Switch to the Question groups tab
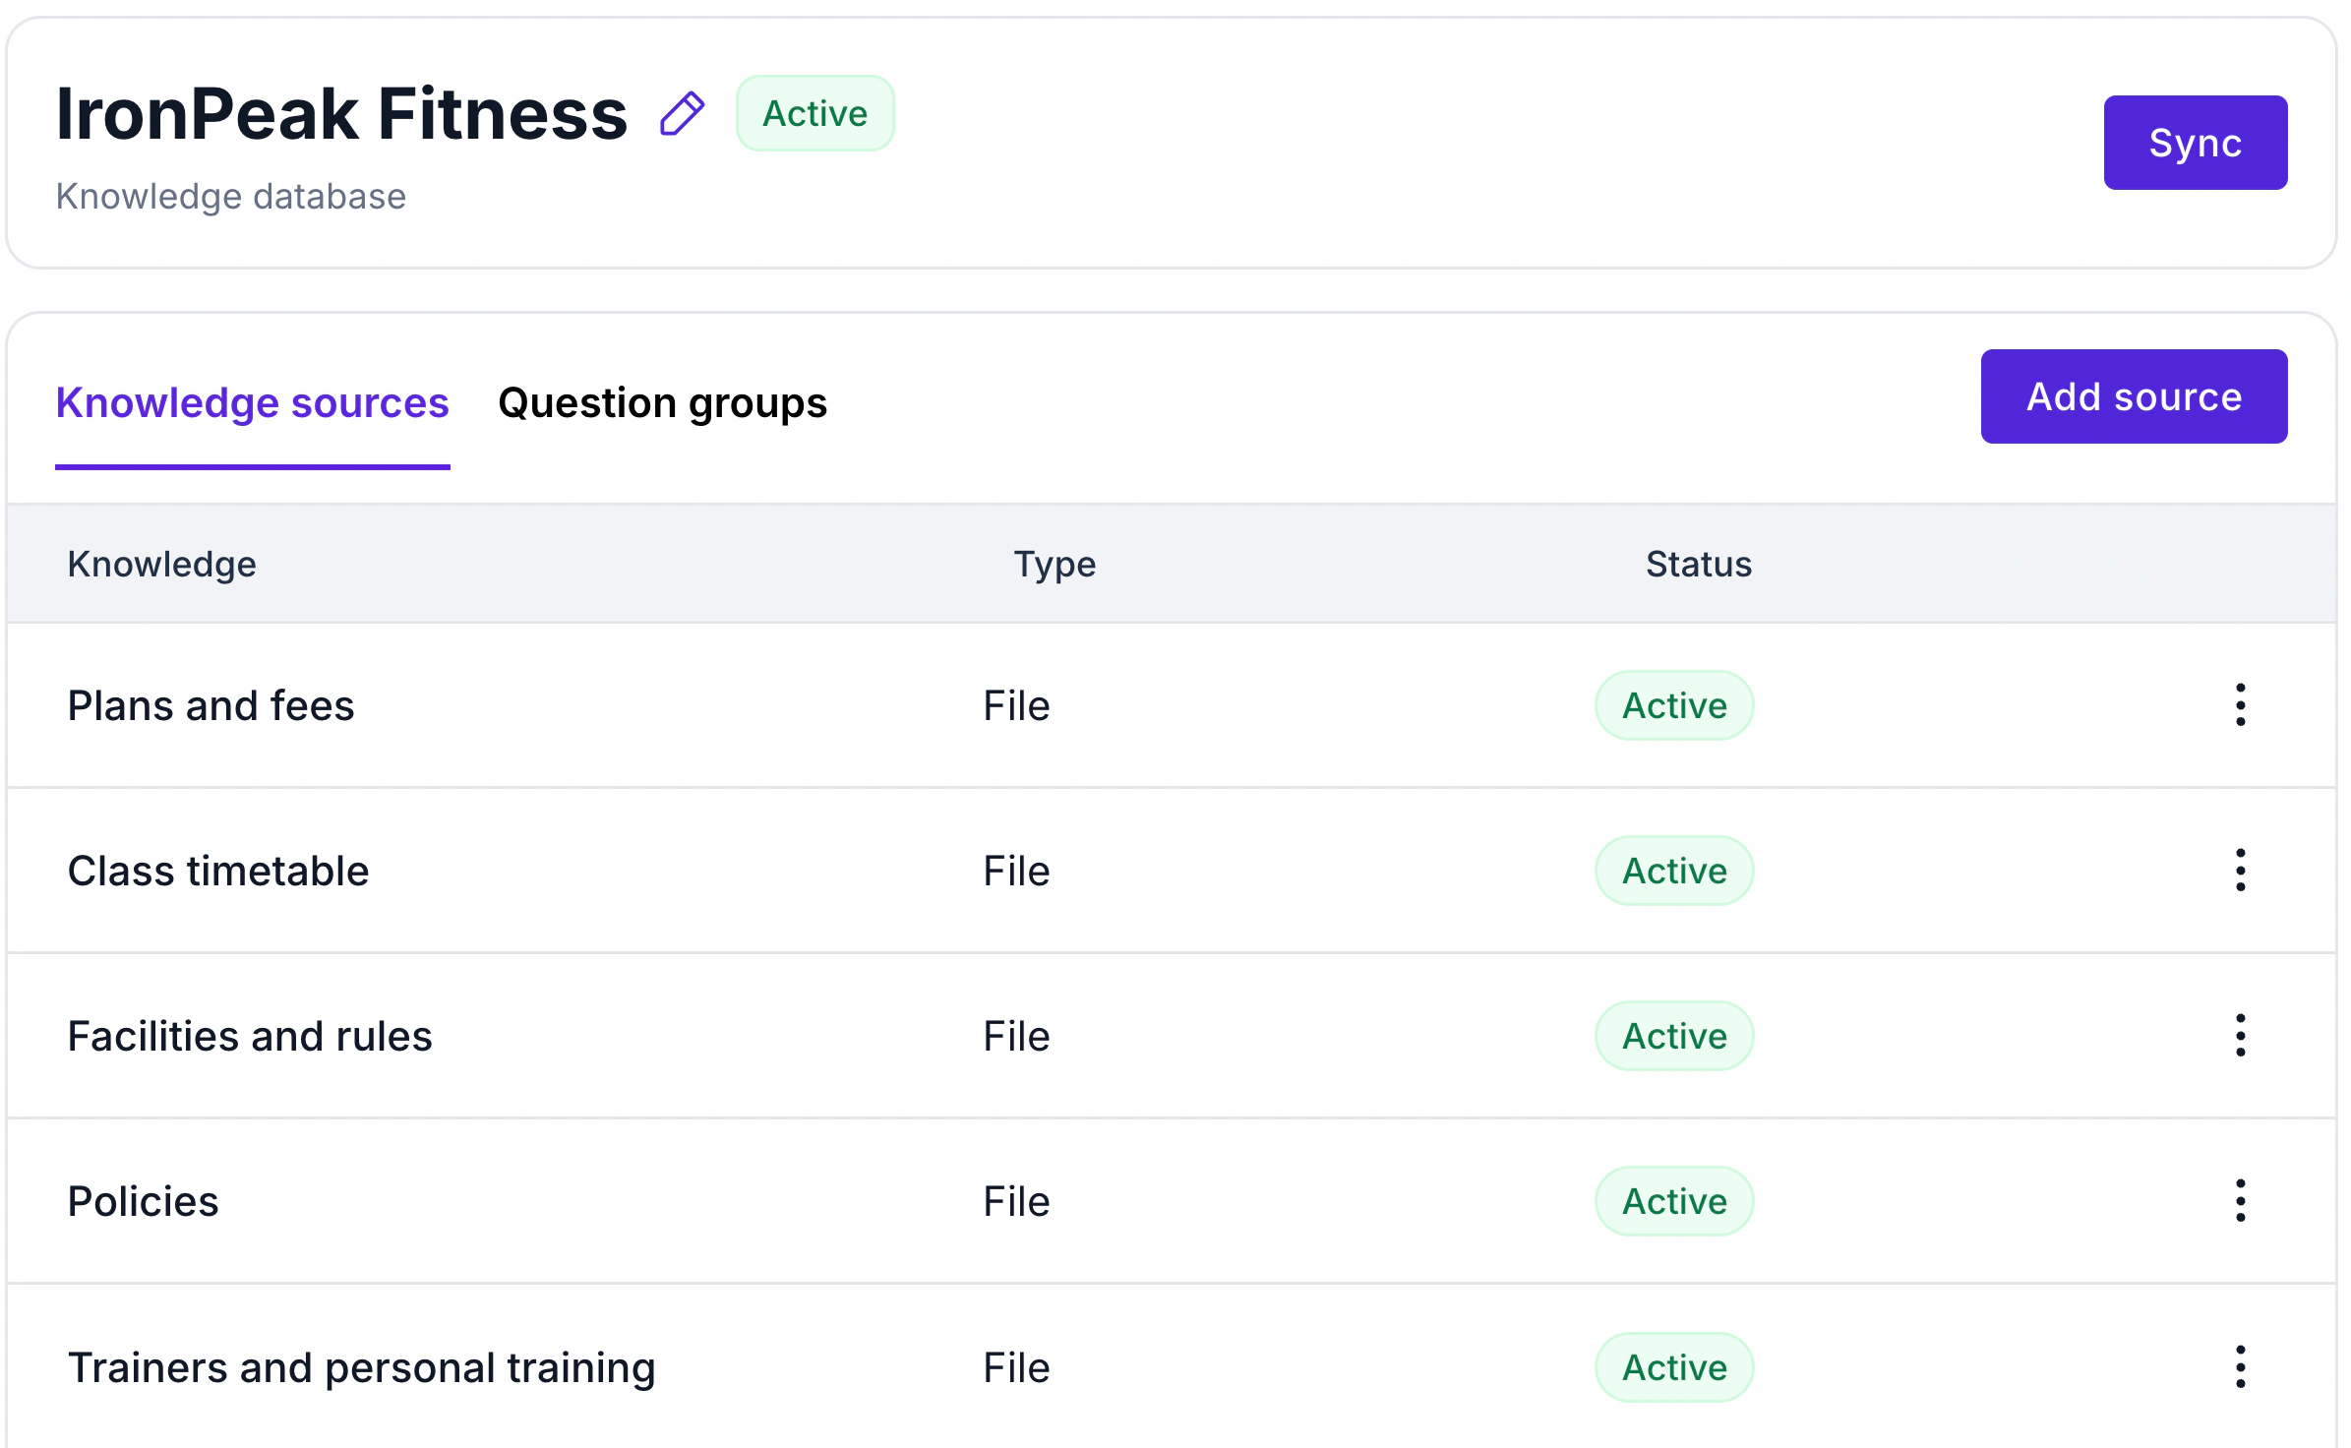Screen dimensions: 2351x1448 pos(663,403)
